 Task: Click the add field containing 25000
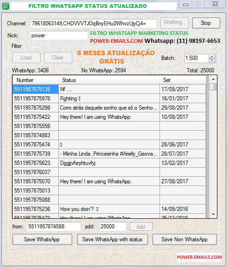pyautogui.click(x=113, y=227)
